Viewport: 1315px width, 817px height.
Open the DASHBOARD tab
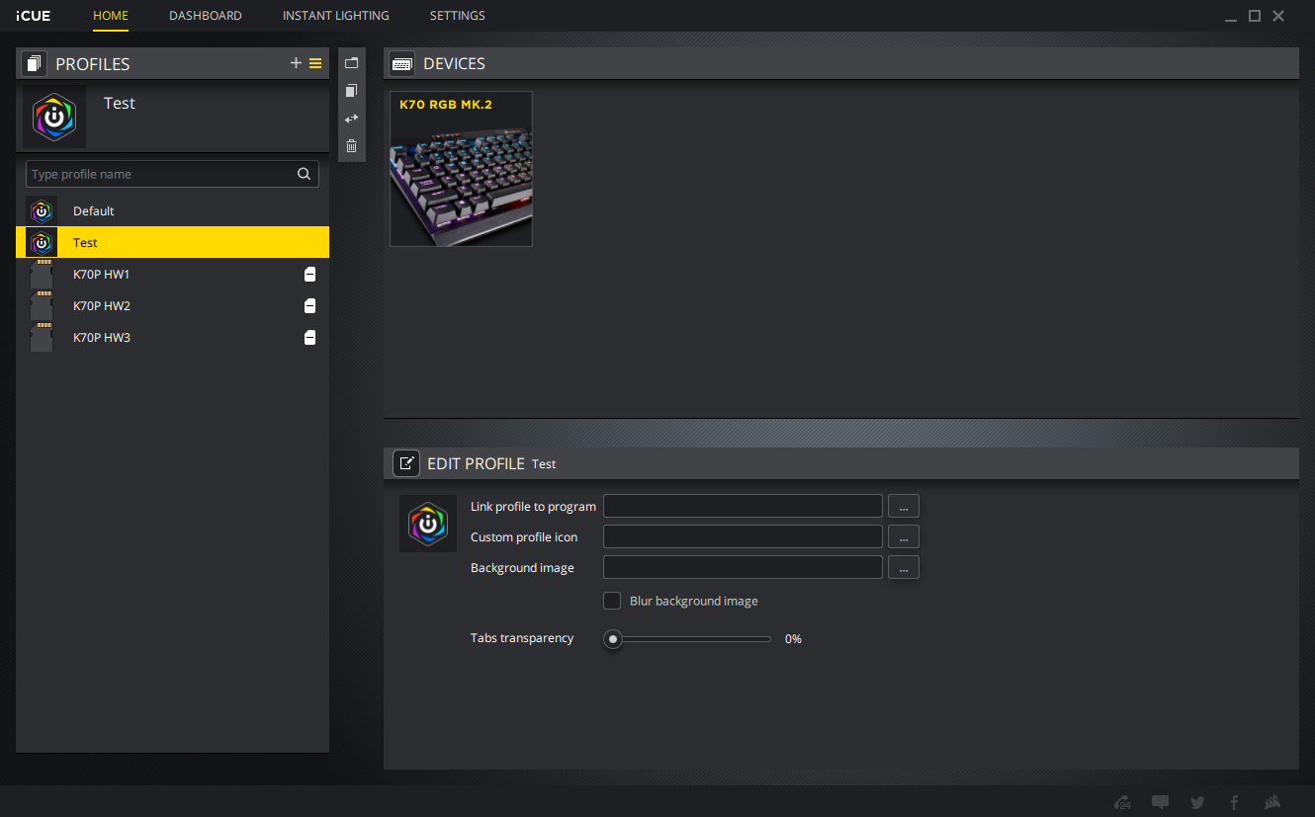coord(206,16)
